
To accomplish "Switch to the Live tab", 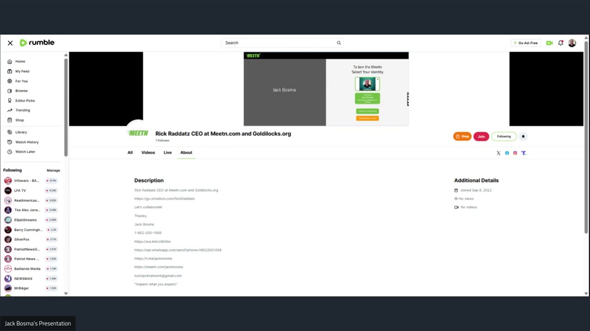I will pos(167,153).
